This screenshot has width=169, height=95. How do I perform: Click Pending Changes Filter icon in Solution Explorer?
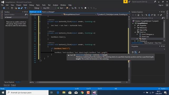142,15
